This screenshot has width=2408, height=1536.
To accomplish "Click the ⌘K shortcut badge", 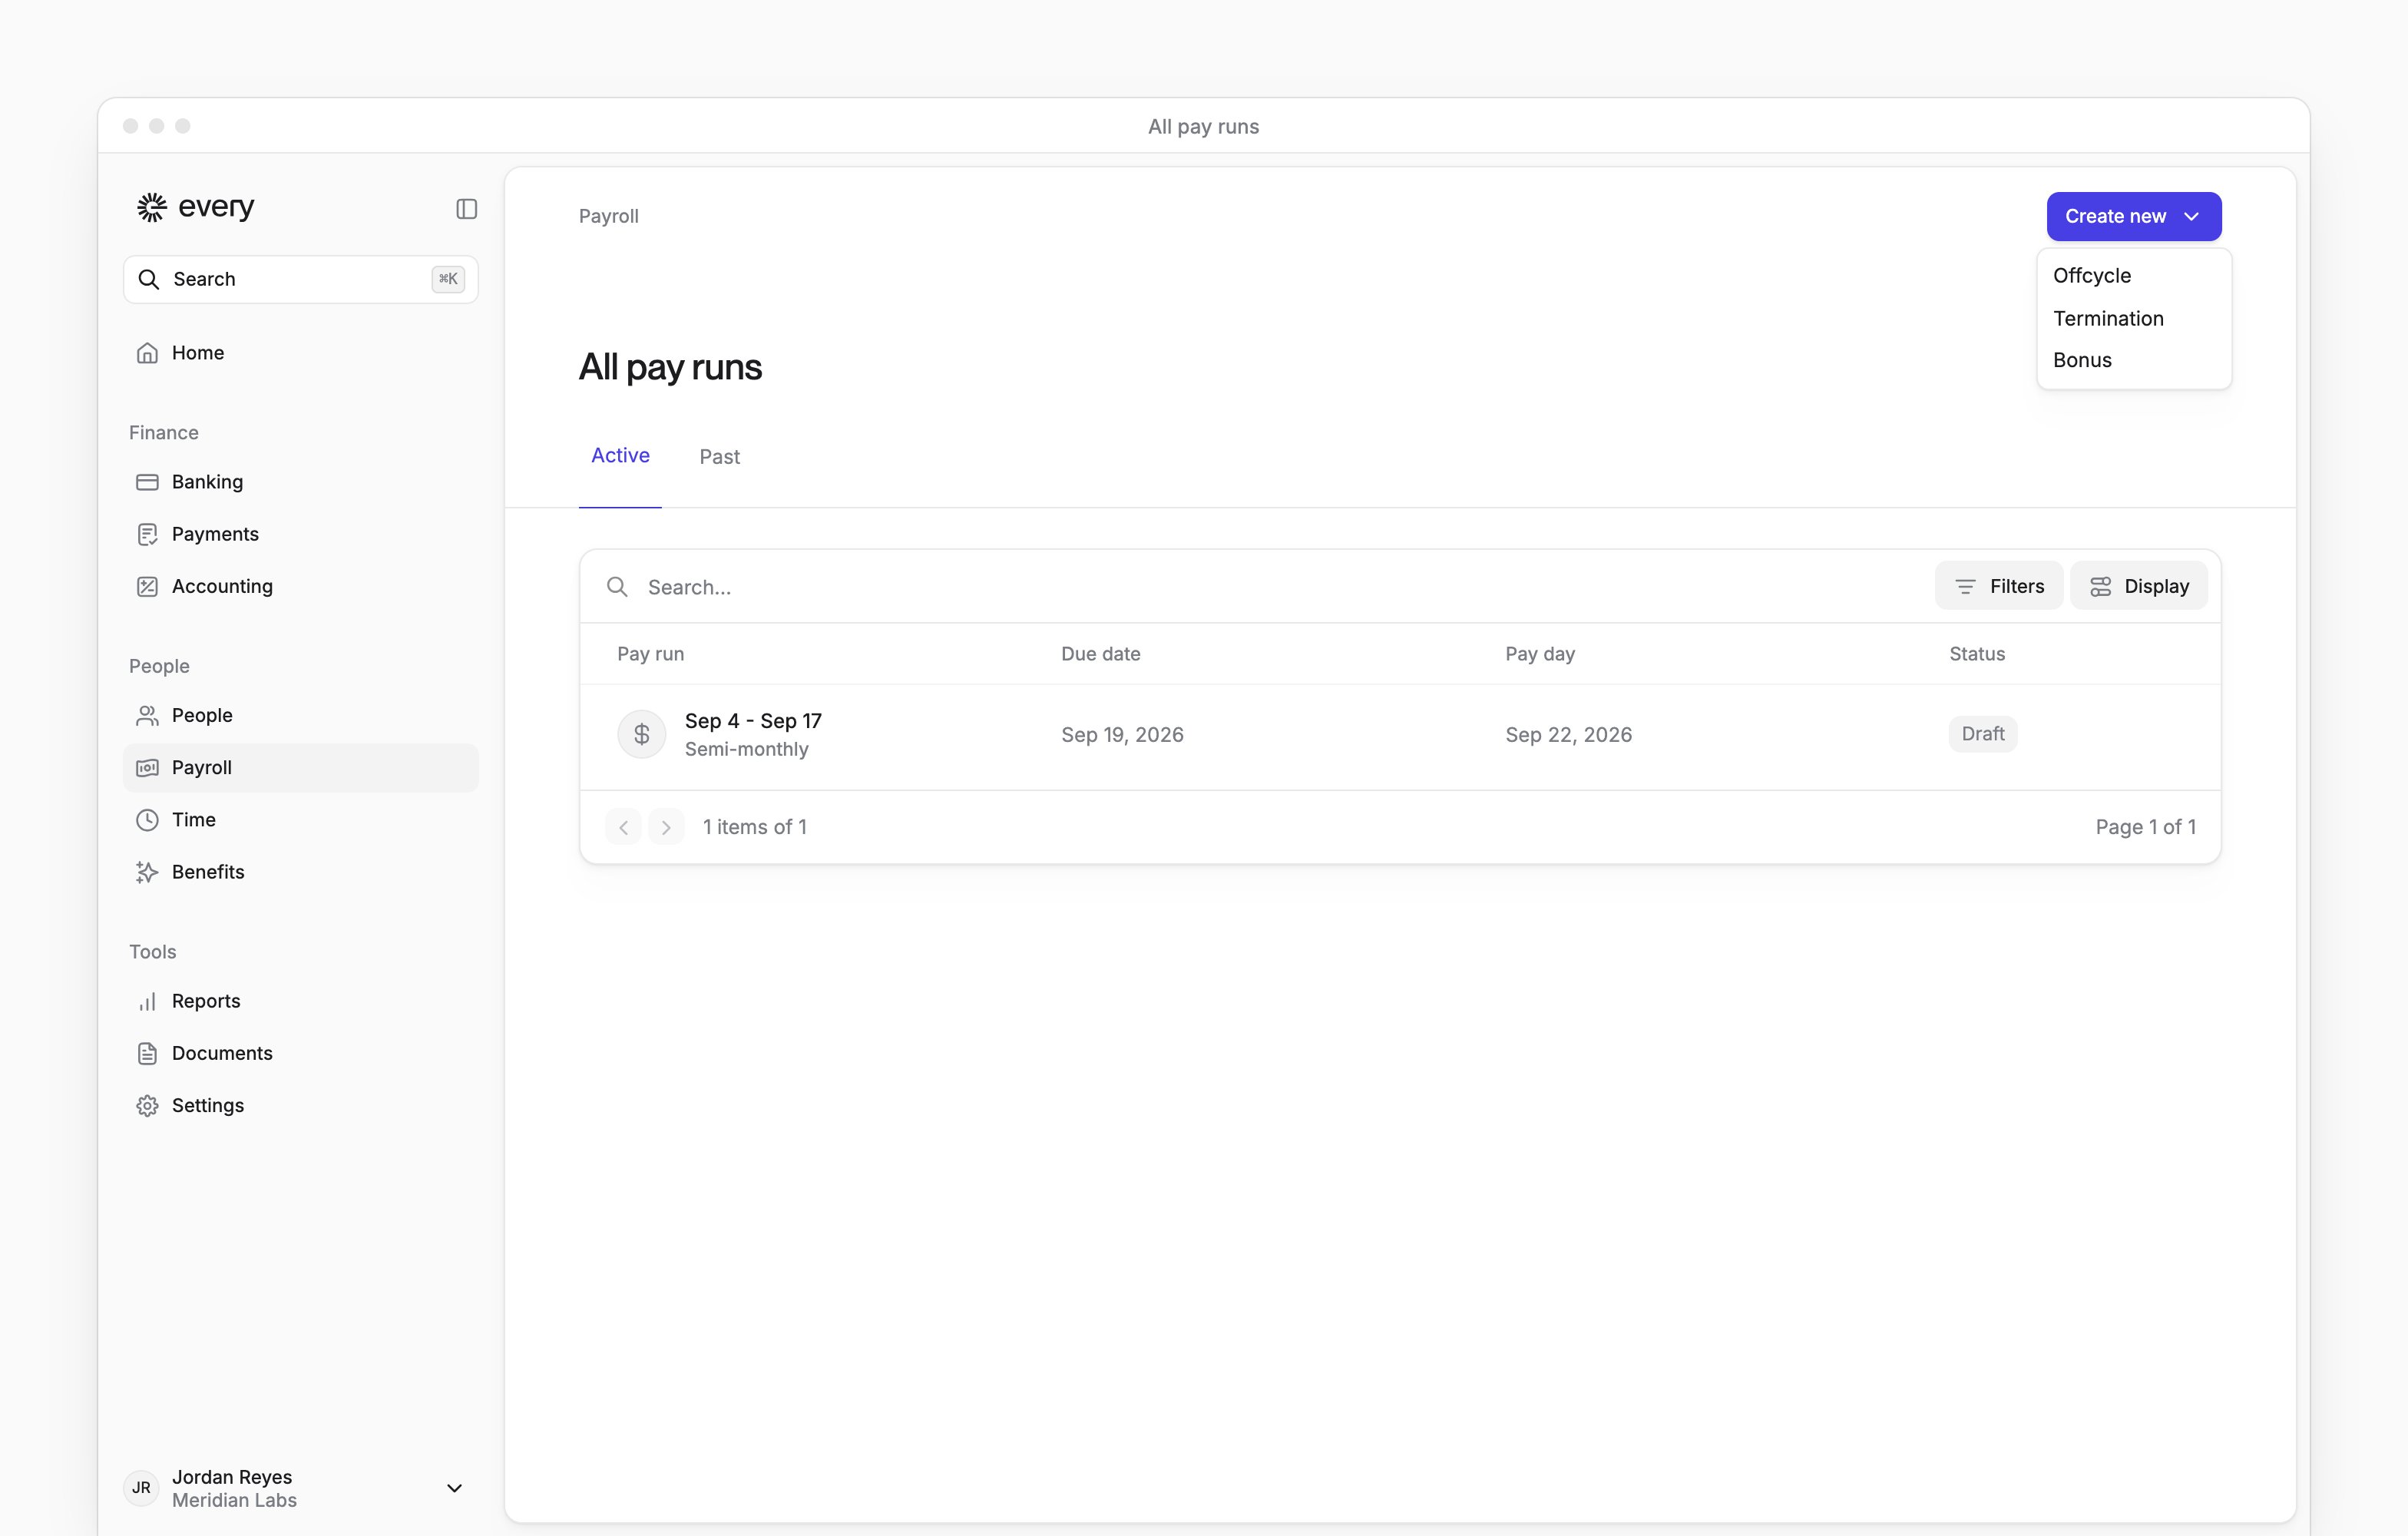I will click(x=448, y=279).
